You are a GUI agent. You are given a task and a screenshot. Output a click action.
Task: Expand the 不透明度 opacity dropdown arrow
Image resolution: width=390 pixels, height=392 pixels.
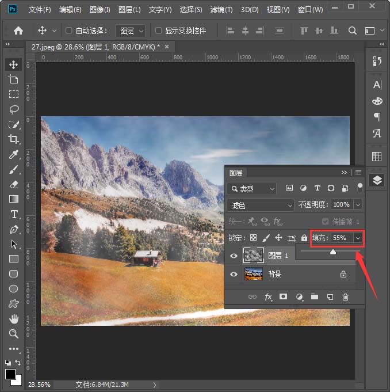tap(358, 205)
